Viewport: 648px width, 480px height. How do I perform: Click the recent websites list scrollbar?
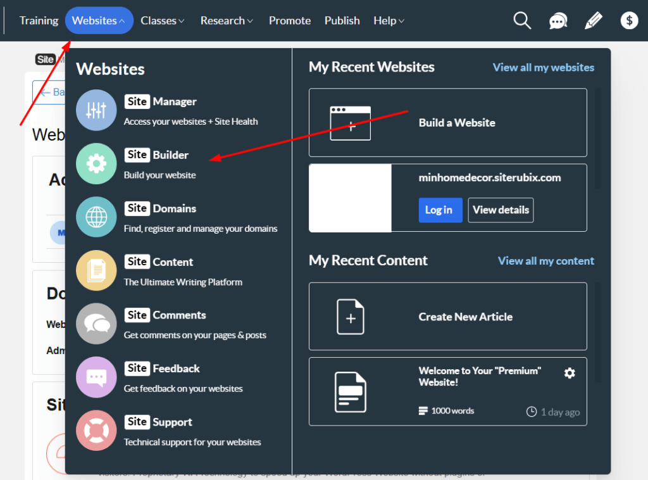pos(597,139)
